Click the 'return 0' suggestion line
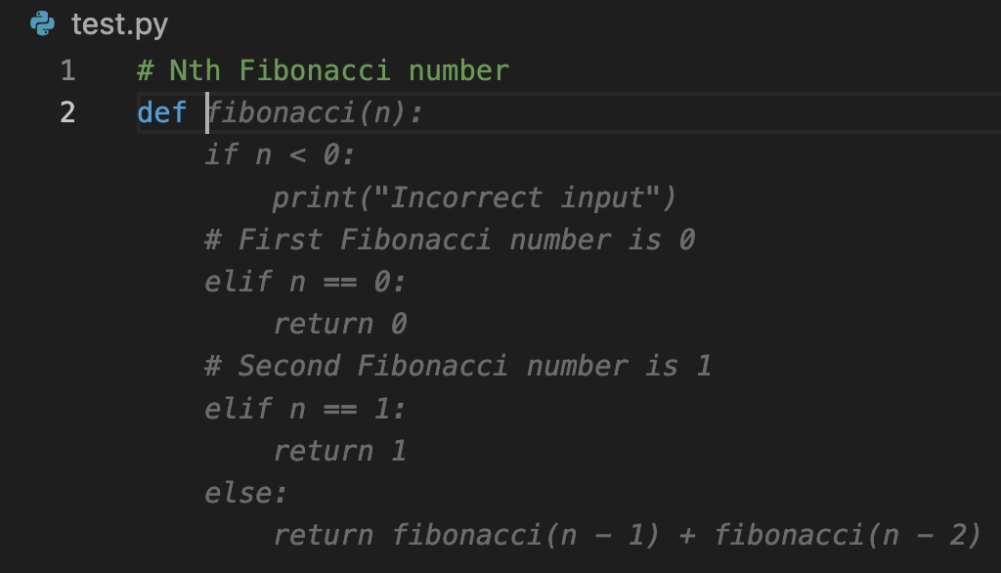Image resolution: width=1001 pixels, height=573 pixels. 339,324
